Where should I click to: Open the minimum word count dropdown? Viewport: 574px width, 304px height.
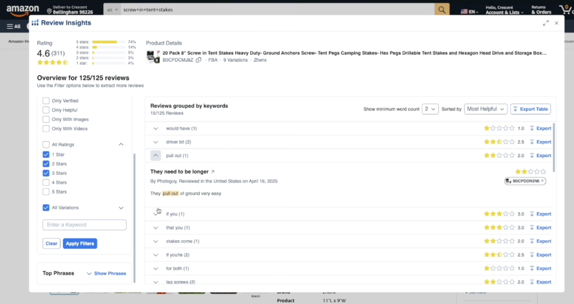[x=430, y=109]
